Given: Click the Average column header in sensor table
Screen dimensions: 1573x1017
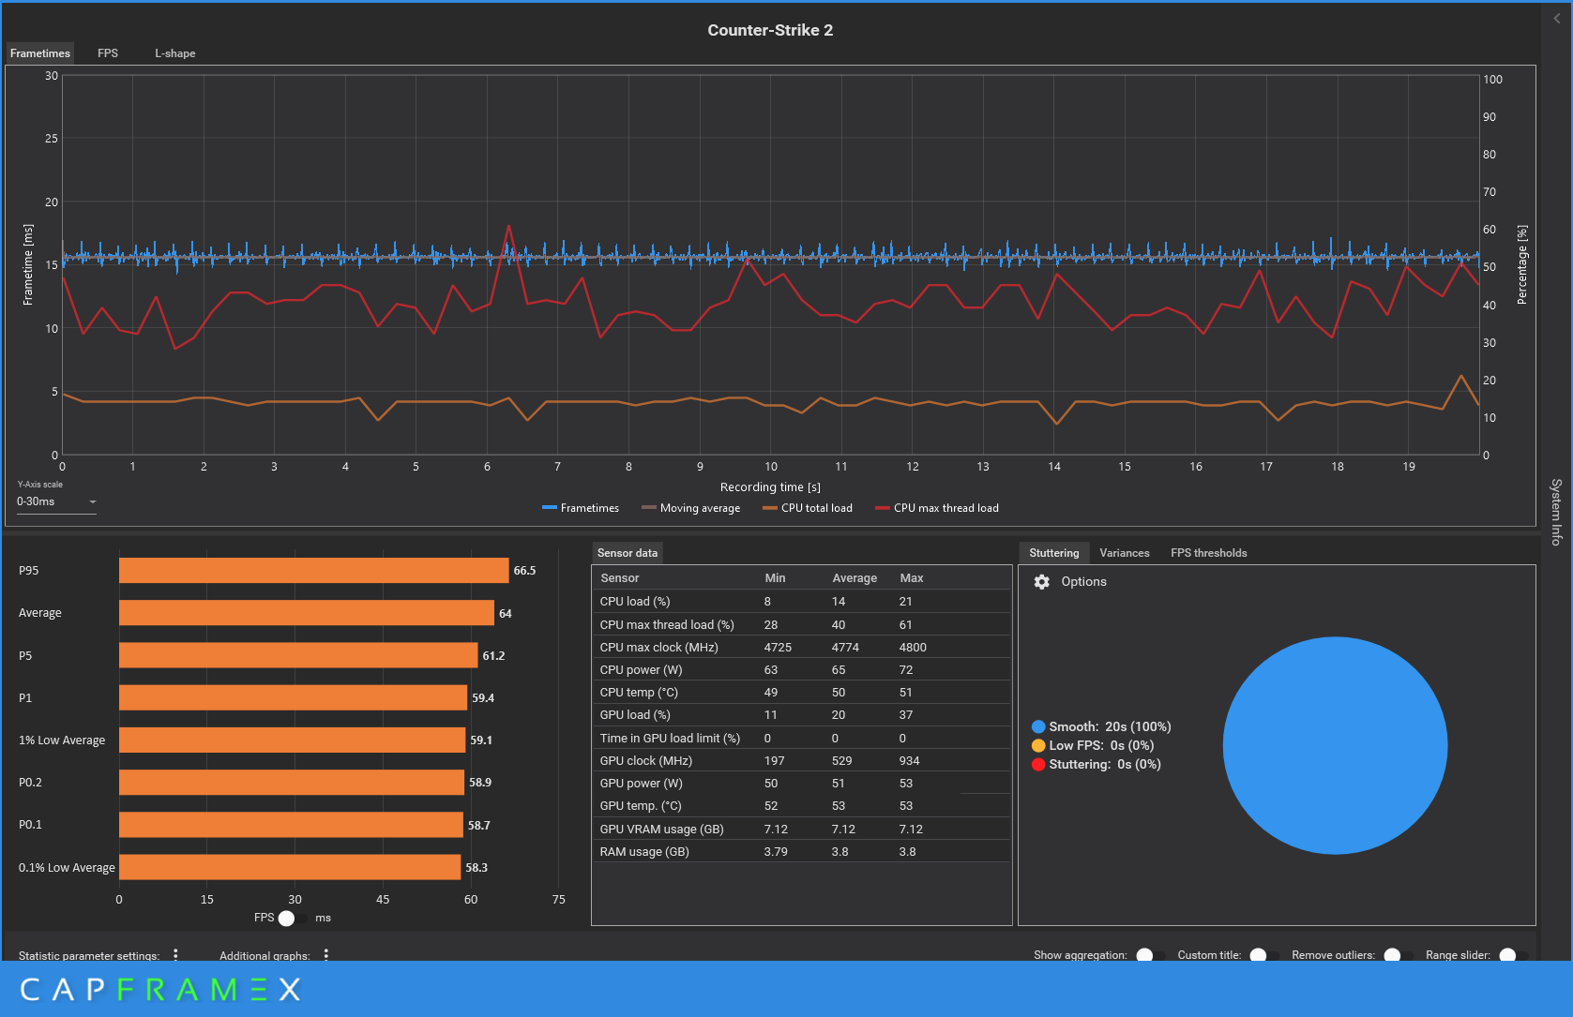Looking at the screenshot, I should click(x=855, y=578).
